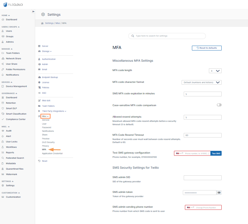Open MFA code length dropdown
This screenshot has width=248, height=224.
click(x=215, y=71)
